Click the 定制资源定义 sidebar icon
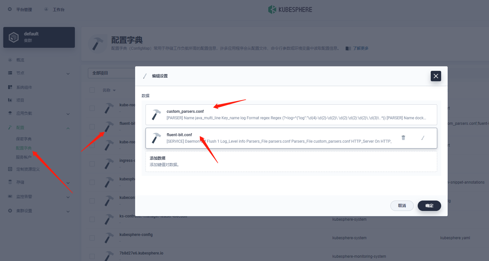Image resolution: width=489 pixels, height=261 pixels. click(10, 169)
